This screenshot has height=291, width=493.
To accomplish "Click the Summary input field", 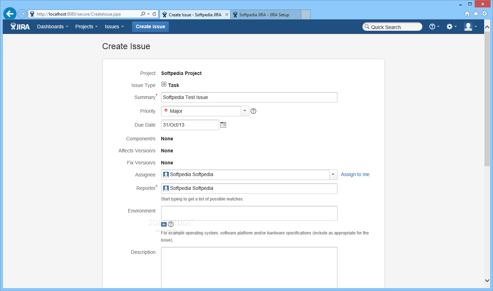I will pyautogui.click(x=249, y=97).
